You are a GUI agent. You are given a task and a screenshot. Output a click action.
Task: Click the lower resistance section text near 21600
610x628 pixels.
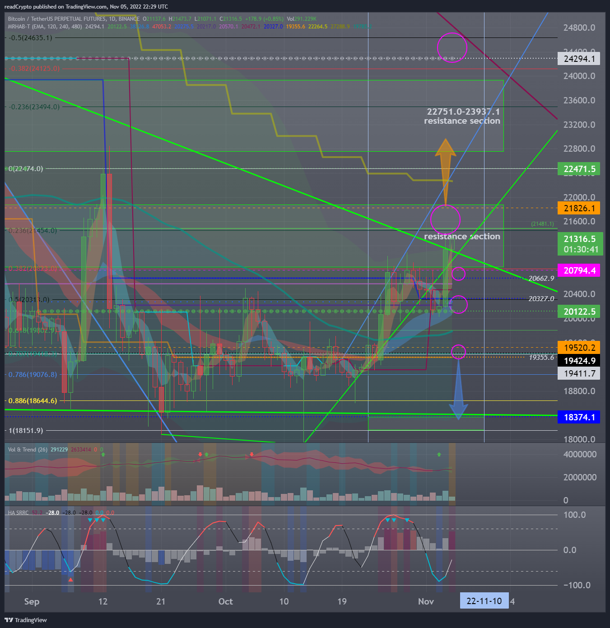tap(462, 237)
